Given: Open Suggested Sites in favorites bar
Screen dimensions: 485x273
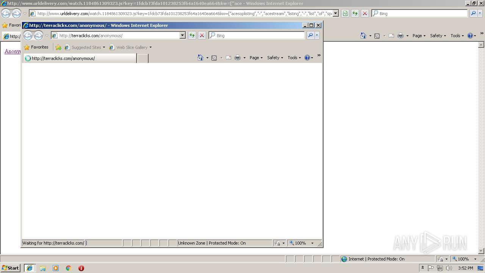Looking at the screenshot, I should pos(85,47).
